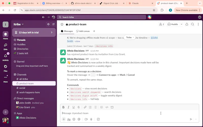Insert a code block in composer
203x127 pixels.
pos(112,107)
